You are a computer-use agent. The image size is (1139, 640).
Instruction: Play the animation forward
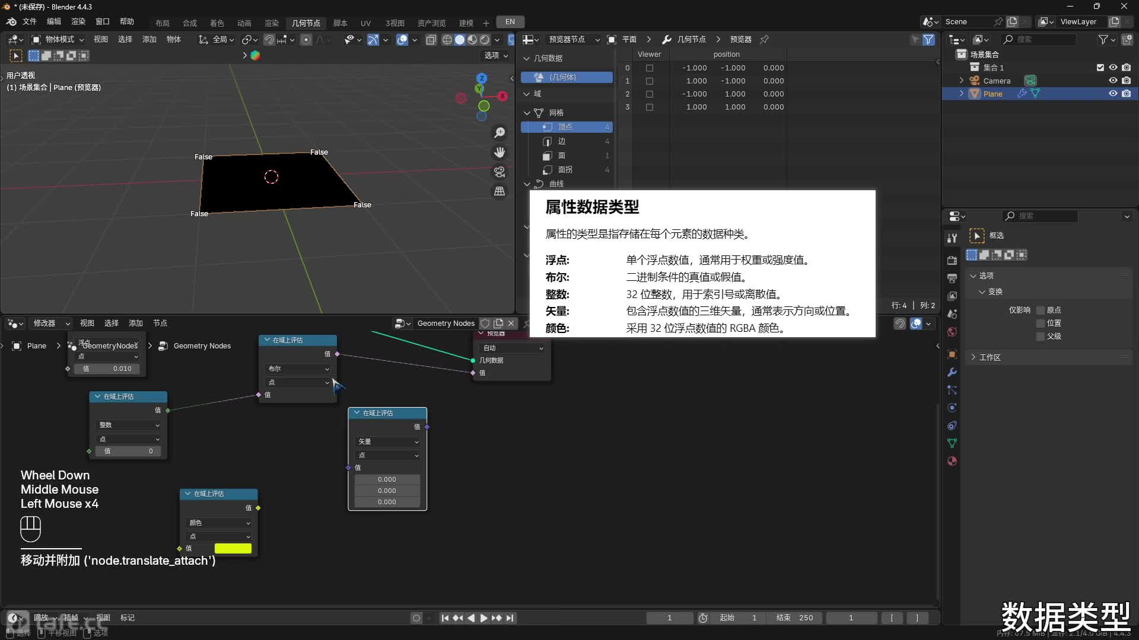(x=483, y=618)
